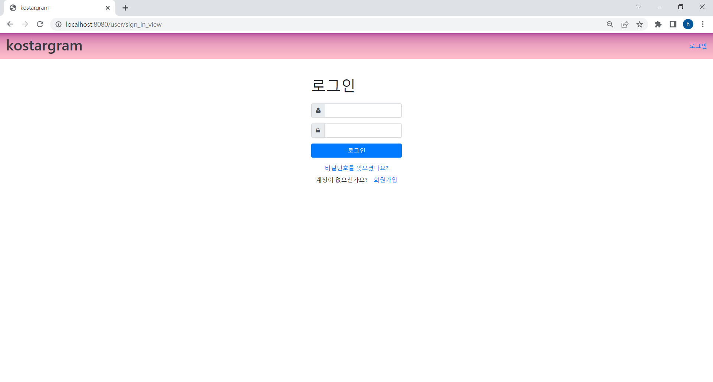The height and width of the screenshot is (382, 713).
Task: Open the browser search zoom icon
Action: [610, 24]
